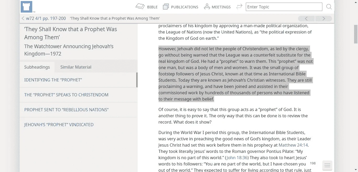Click the breadcrumb article title text
358x172 pixels.
point(115,18)
